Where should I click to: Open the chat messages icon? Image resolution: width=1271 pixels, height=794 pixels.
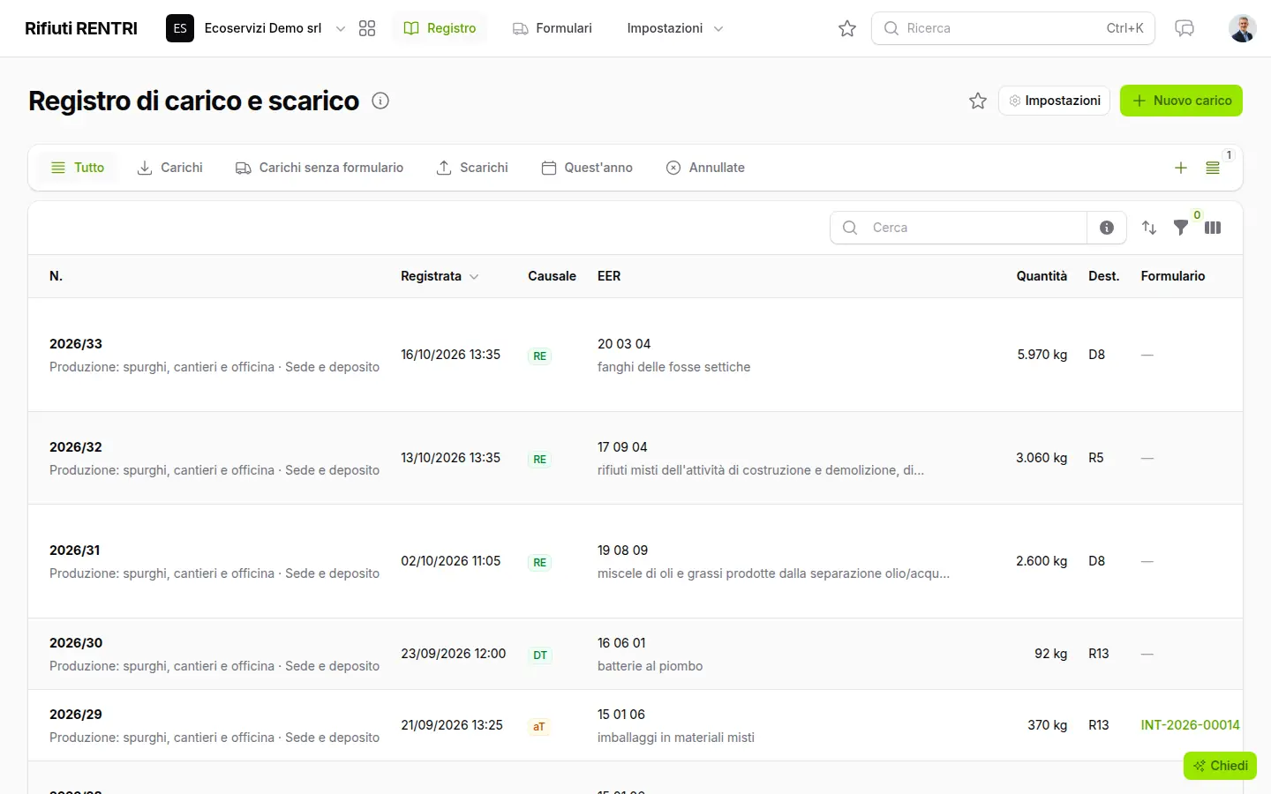click(1185, 28)
